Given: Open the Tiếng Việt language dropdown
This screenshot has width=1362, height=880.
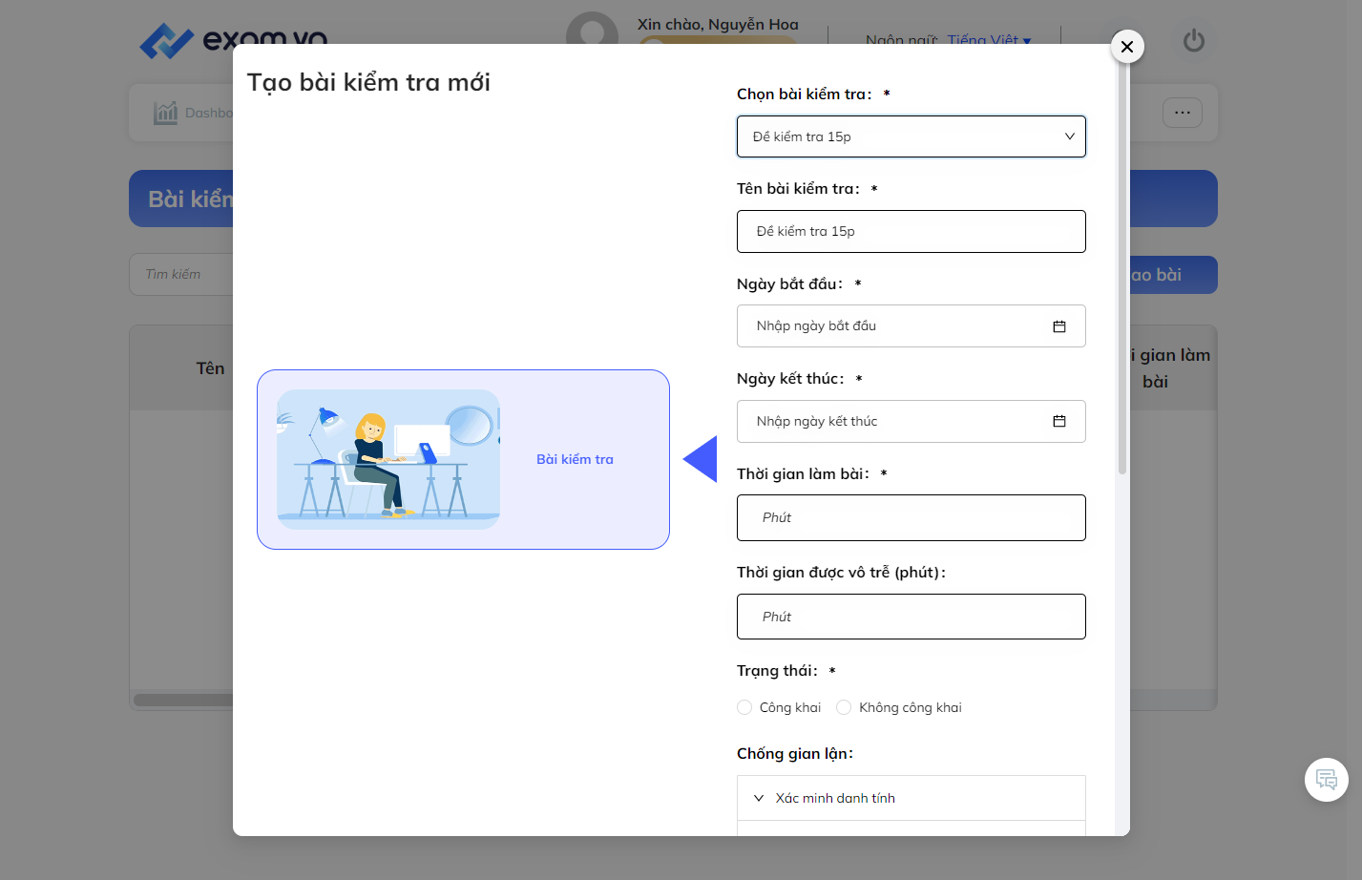Looking at the screenshot, I should point(989,40).
